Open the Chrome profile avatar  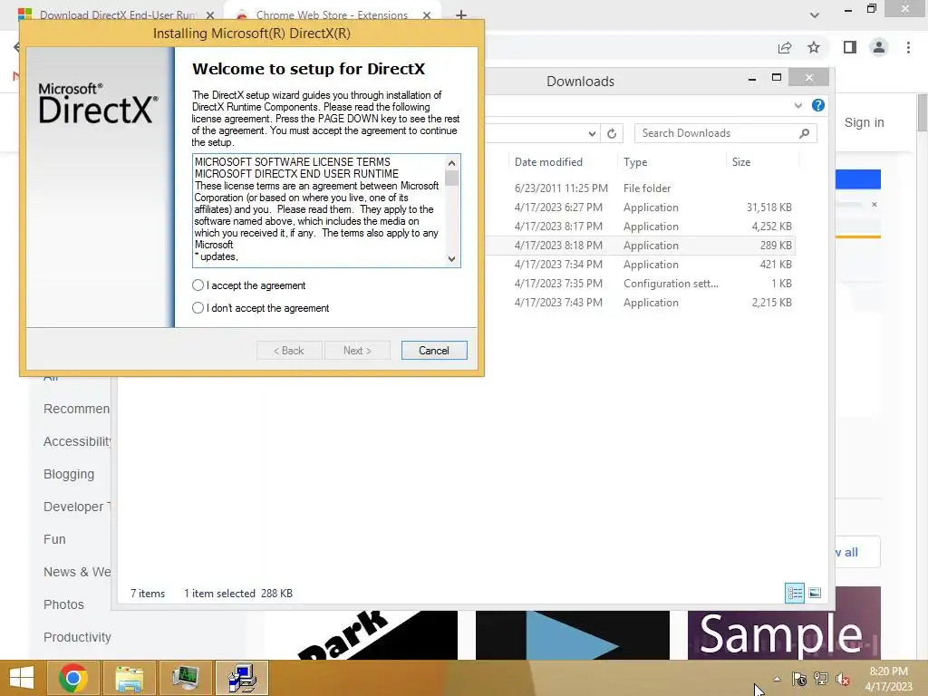pyautogui.click(x=879, y=47)
